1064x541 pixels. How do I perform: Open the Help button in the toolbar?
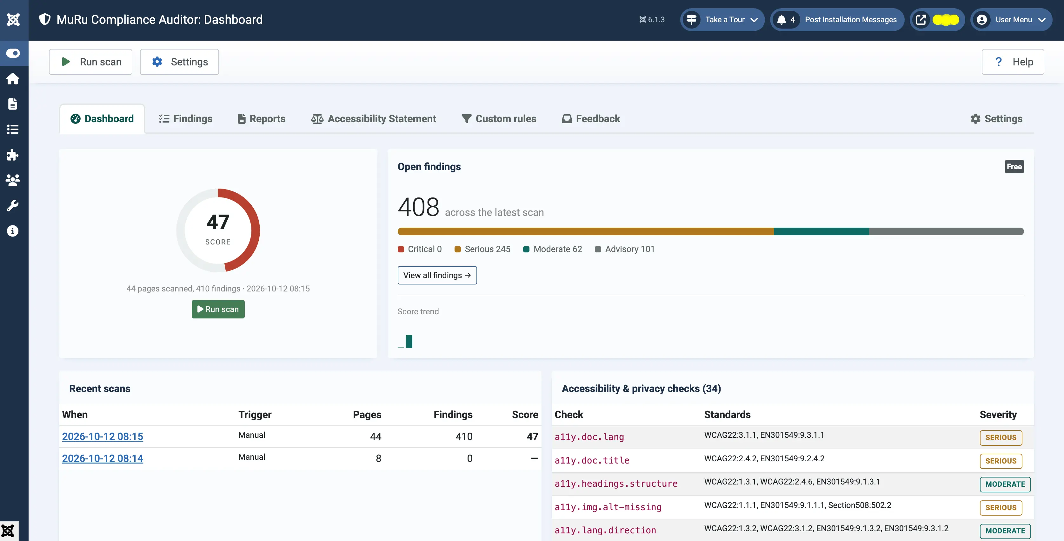click(1013, 62)
